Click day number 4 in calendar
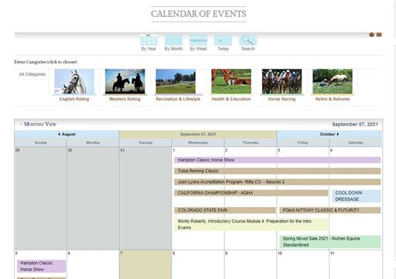Image resolution: width=396 pixels, height=279 pixels. (331, 150)
